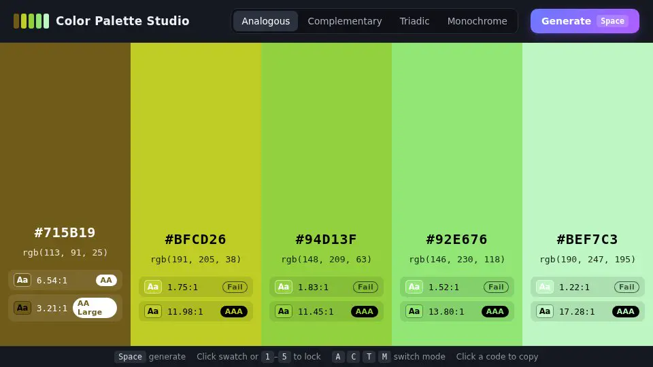Screen dimensions: 653x367
Task: Click AAA badge next to 11.45:1
Action: (365, 311)
